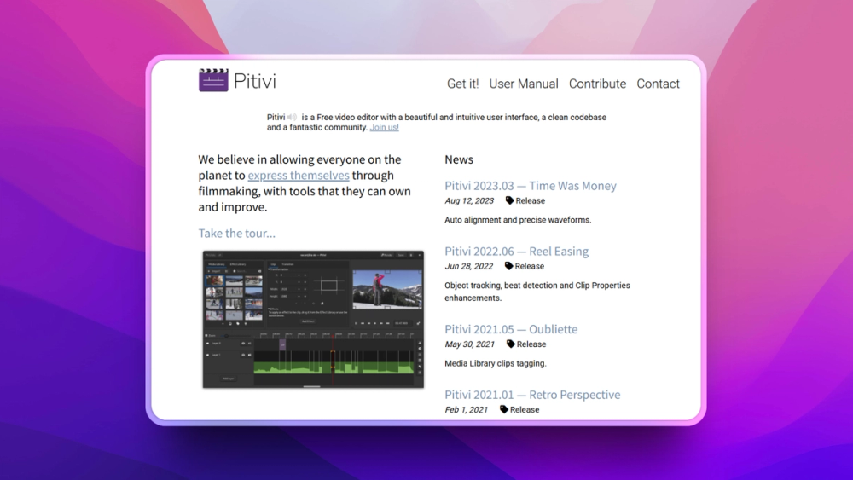Screen dimensions: 853x480
Task: Click Release tag icon under Feb 1, 2021
Action: (504, 409)
